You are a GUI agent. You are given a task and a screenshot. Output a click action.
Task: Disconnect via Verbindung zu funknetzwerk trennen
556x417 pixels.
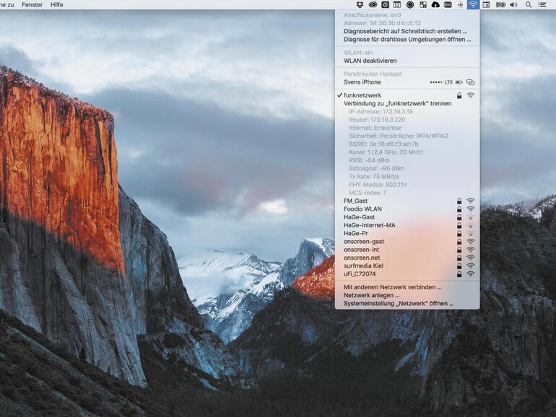point(397,103)
